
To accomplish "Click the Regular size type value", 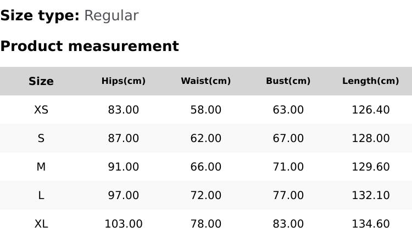I will pyautogui.click(x=111, y=16).
